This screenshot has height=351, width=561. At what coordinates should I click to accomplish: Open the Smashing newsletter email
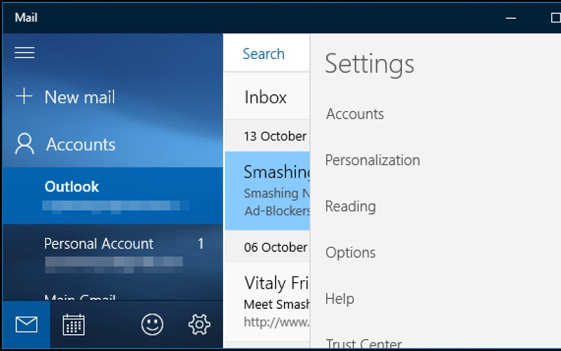[267, 190]
